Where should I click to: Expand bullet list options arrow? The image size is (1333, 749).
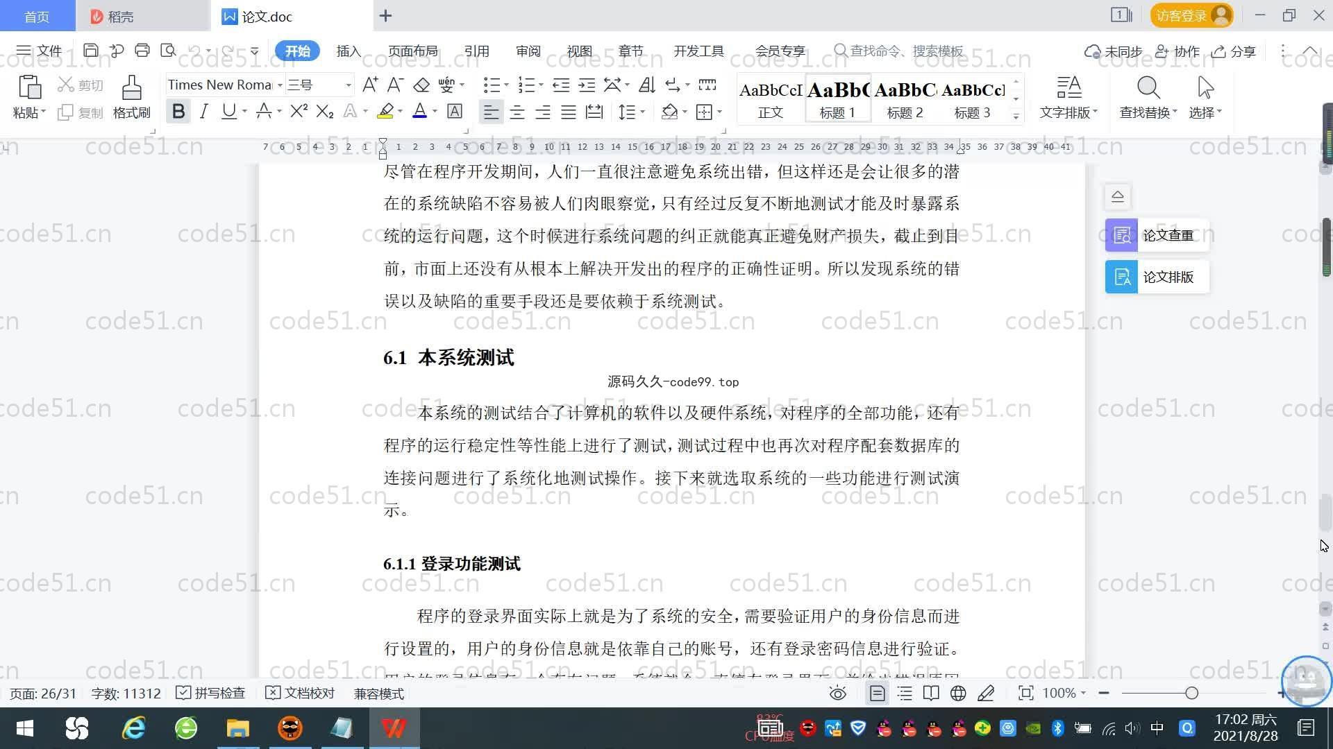click(x=506, y=85)
